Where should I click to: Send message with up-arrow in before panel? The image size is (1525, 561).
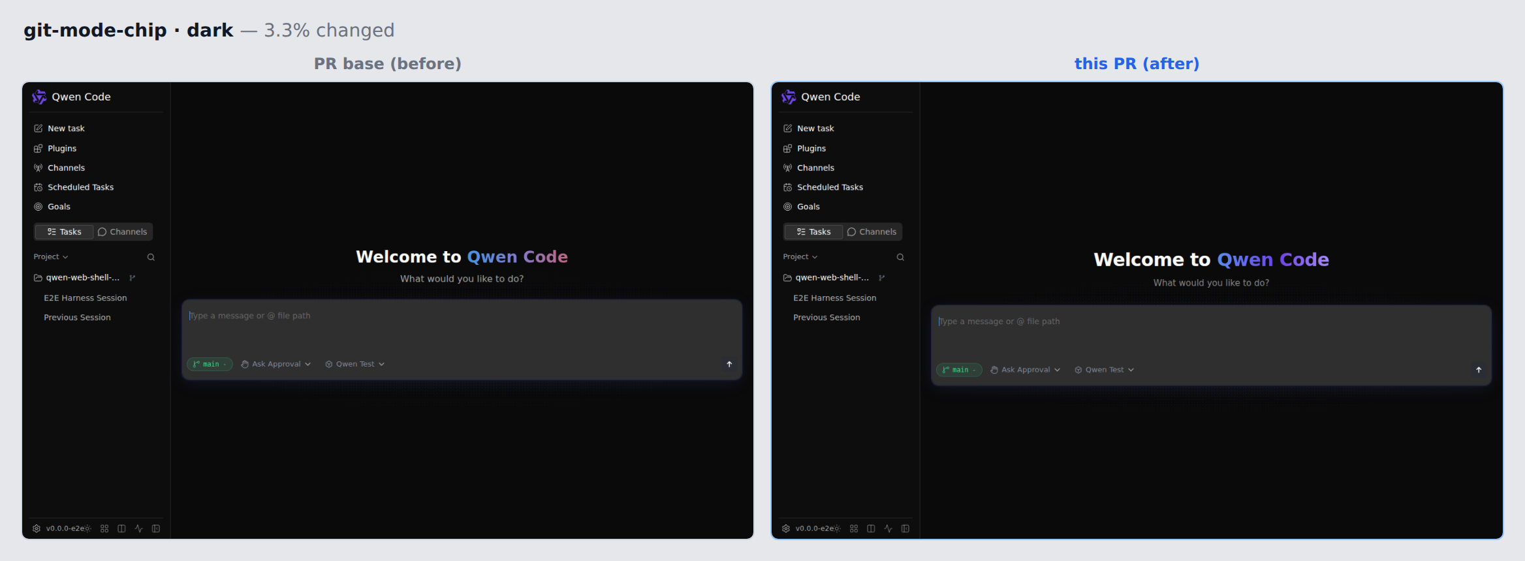(x=729, y=364)
